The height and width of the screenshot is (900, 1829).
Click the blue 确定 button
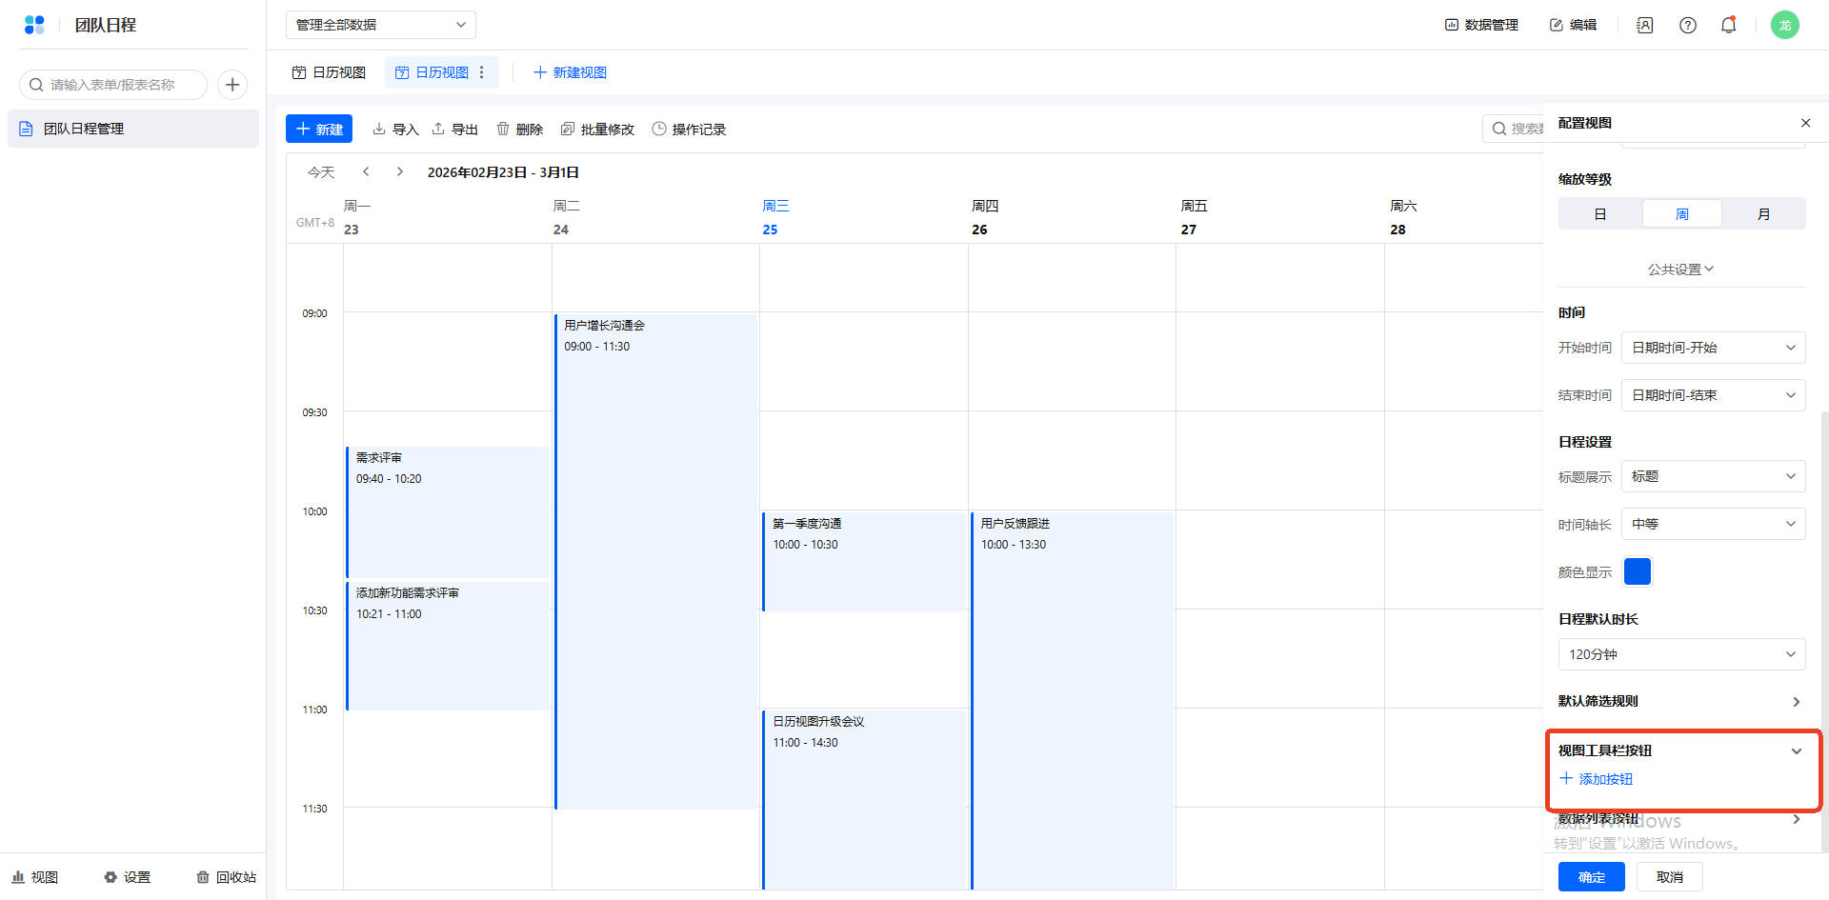pyautogui.click(x=1591, y=877)
